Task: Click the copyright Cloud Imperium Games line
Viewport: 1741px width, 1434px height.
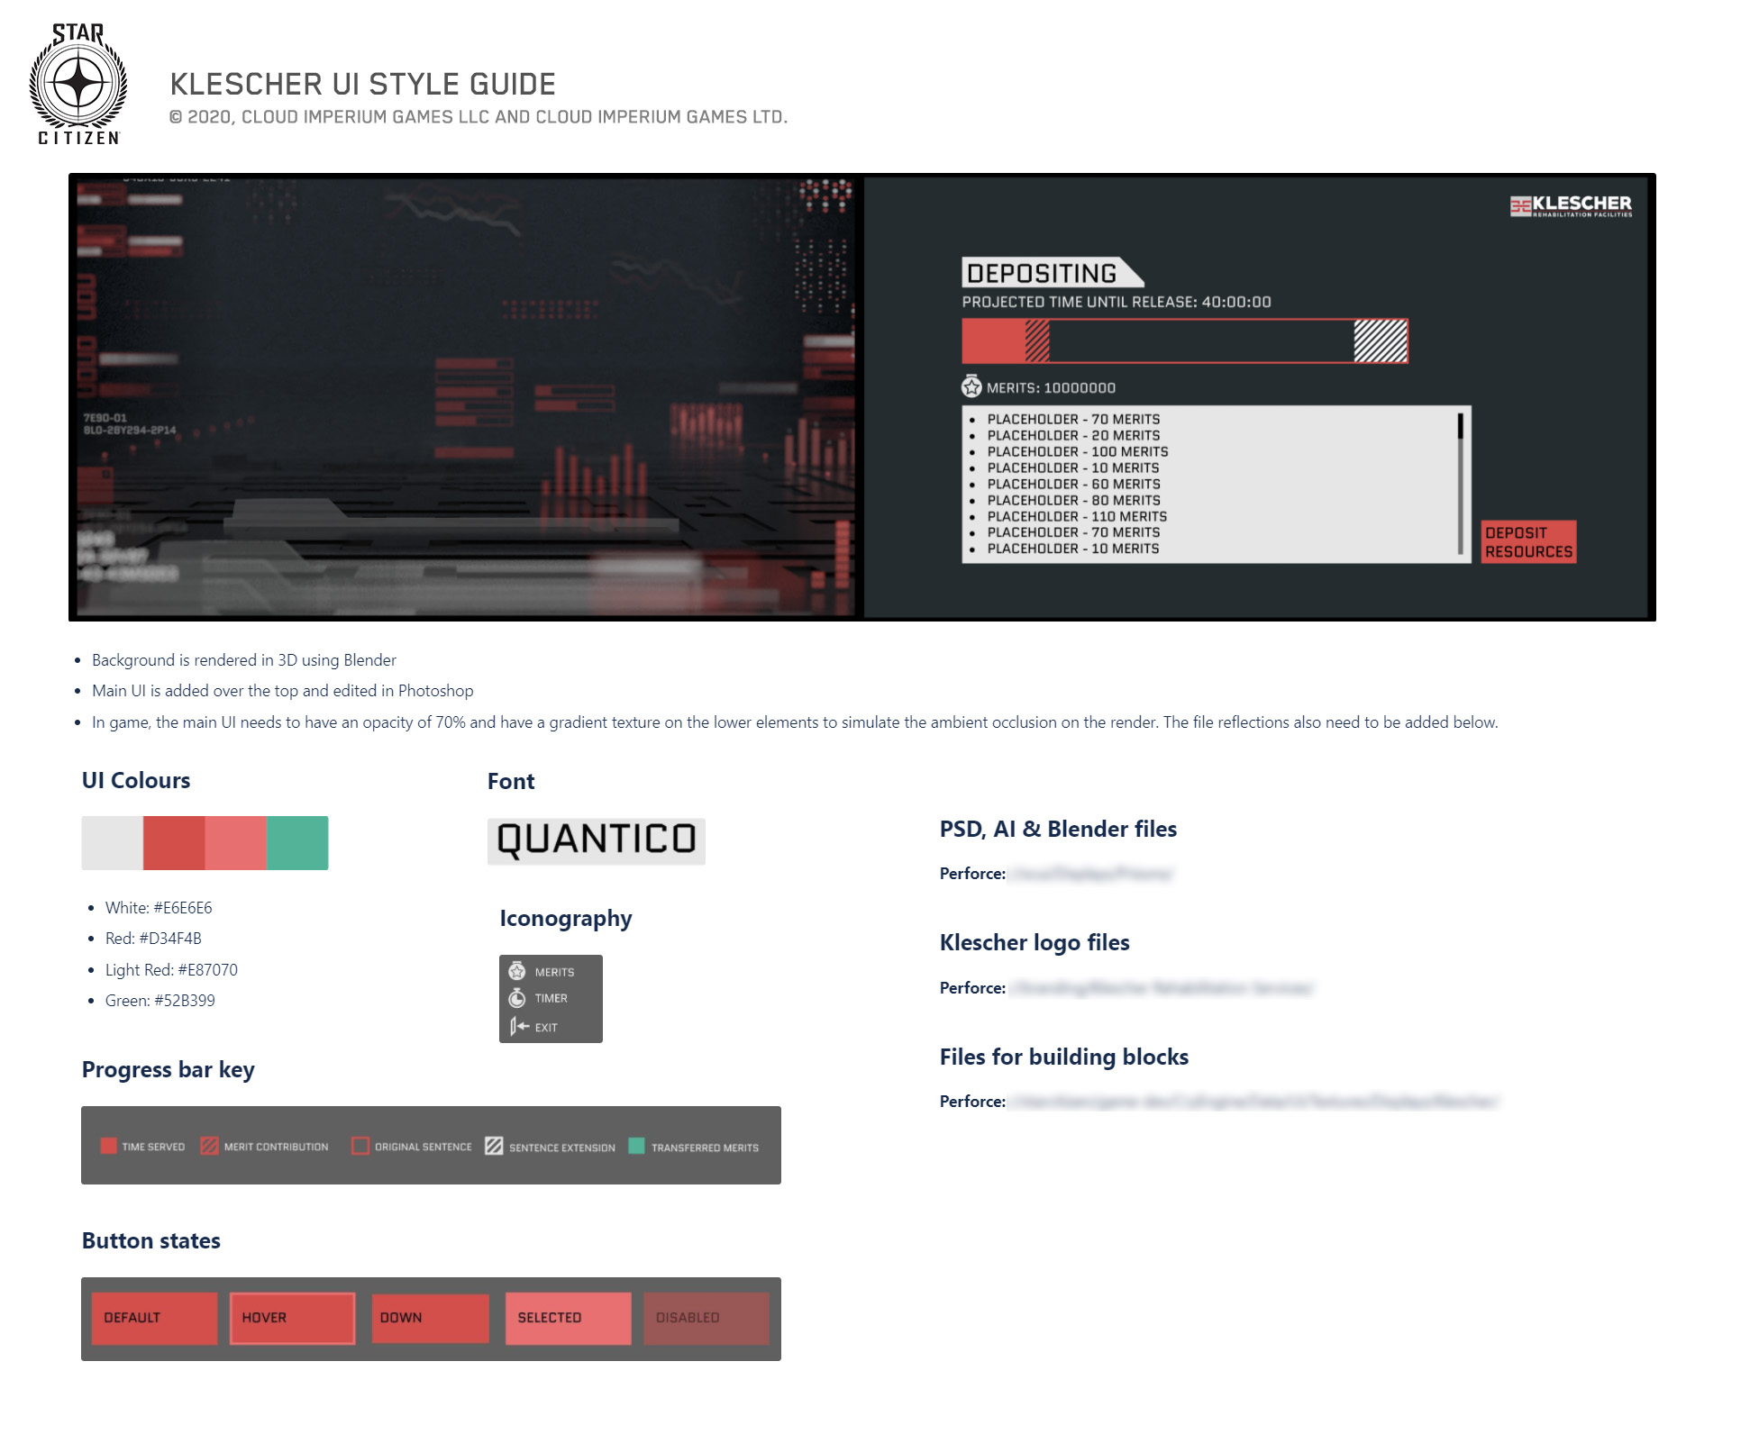Action: point(479,117)
